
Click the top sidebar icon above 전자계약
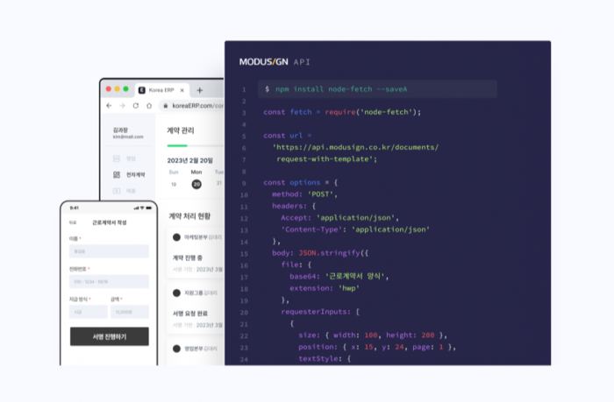(117, 159)
